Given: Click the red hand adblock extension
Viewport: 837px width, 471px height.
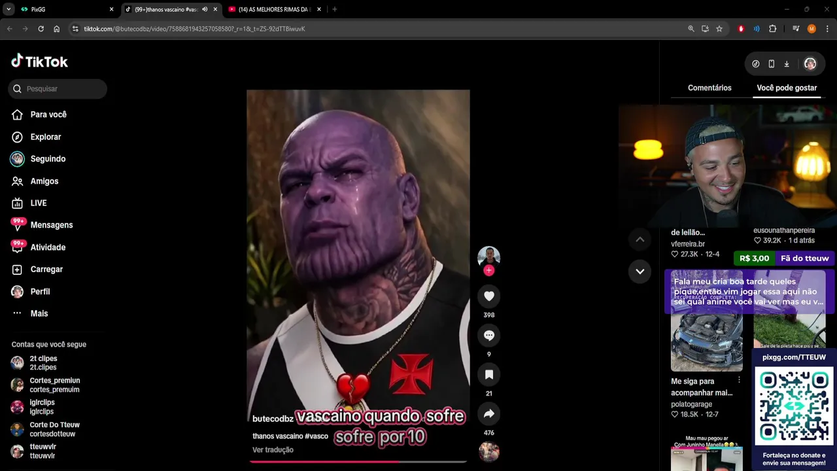Looking at the screenshot, I should 741,29.
